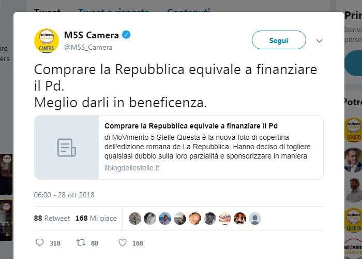
Task: Expand the tweet options chevron
Action: (x=319, y=41)
